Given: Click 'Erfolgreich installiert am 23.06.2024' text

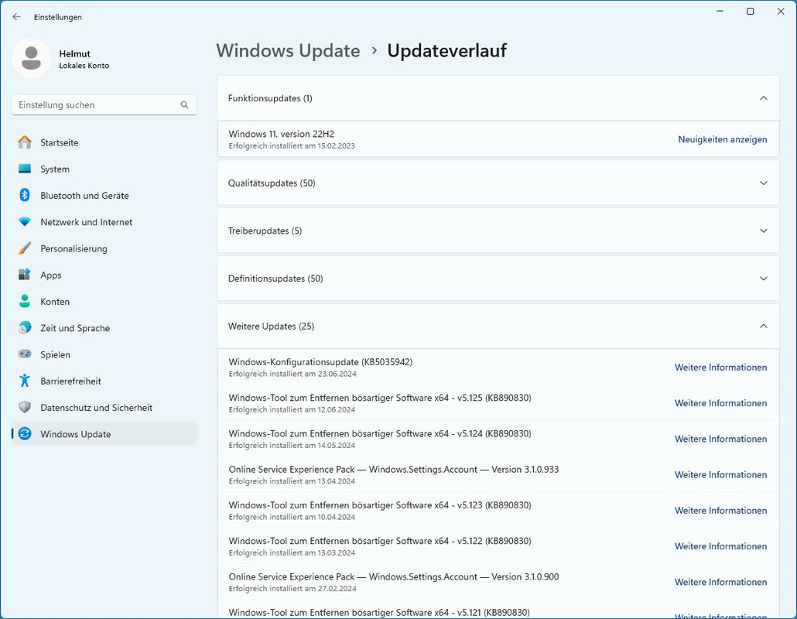Looking at the screenshot, I should point(292,374).
